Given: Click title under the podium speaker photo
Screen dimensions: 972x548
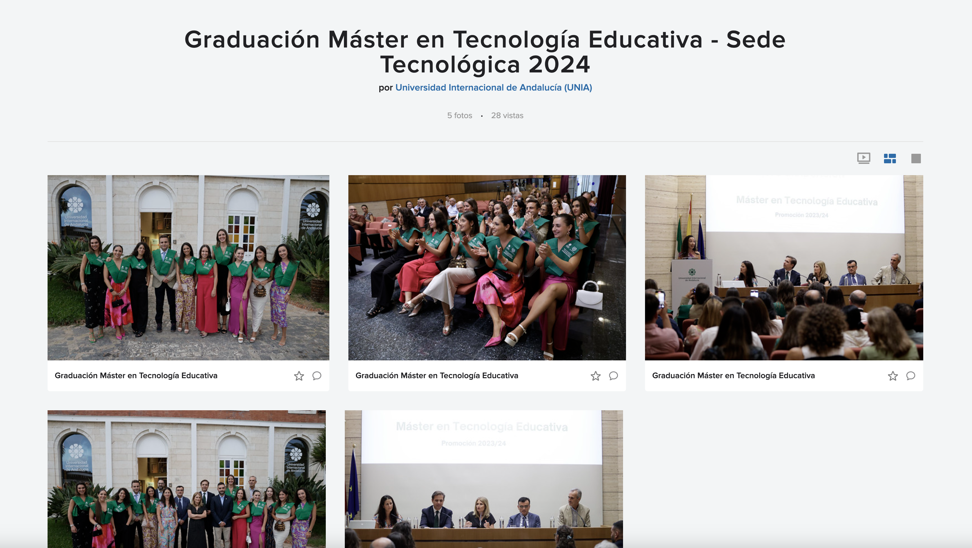Looking at the screenshot, I should tap(733, 376).
